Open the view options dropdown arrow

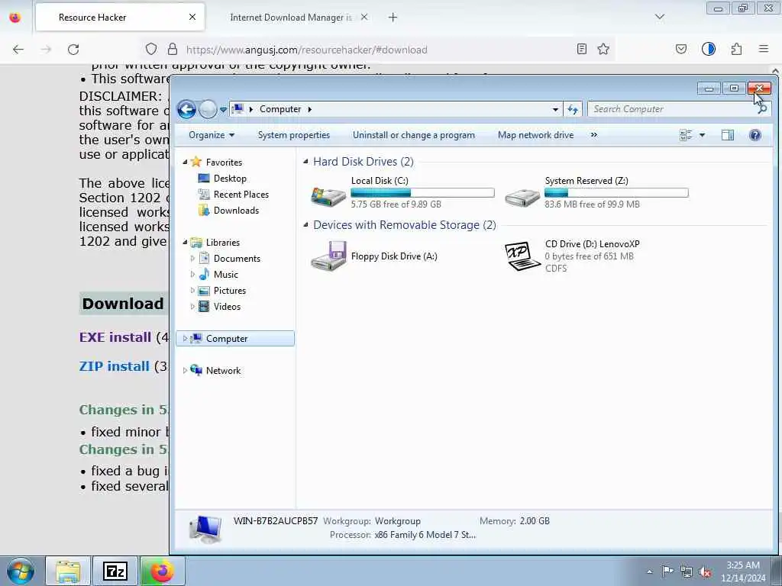702,135
